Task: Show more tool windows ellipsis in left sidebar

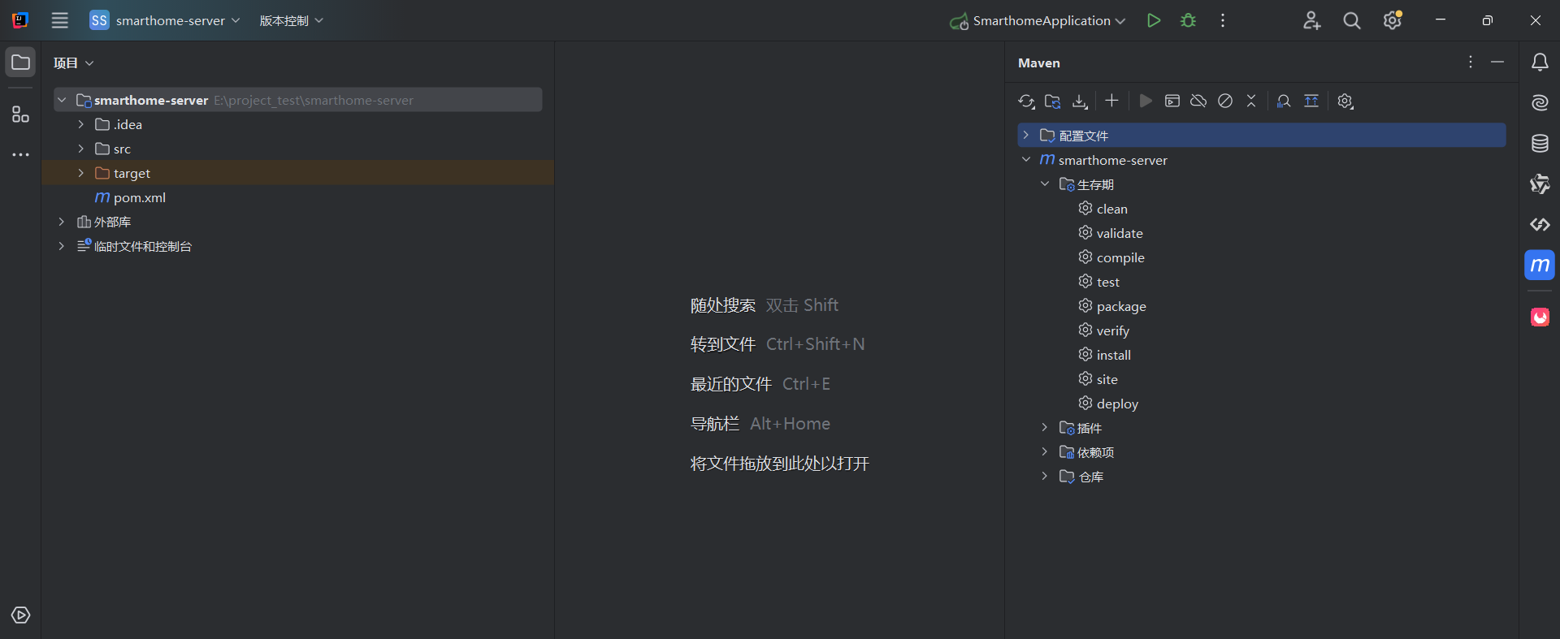Action: tap(21, 154)
